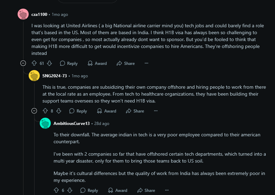Viewport: 275px width, 195px height.
Task: Reply to AmbitiousCurve13's comment
Action: pos(89,190)
